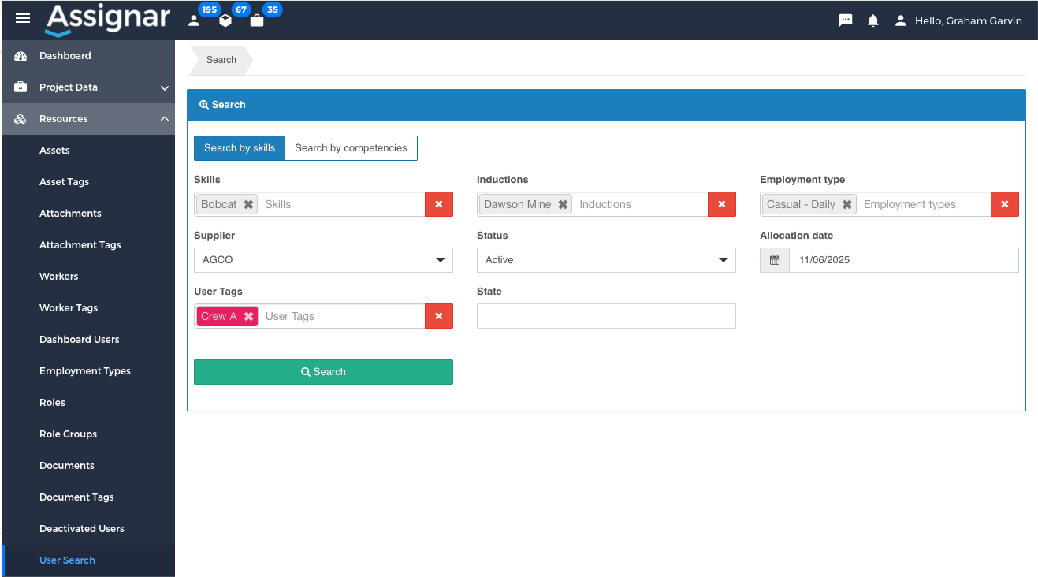Image resolution: width=1038 pixels, height=577 pixels.
Task: Switch to Search by skills tab
Action: (x=240, y=148)
